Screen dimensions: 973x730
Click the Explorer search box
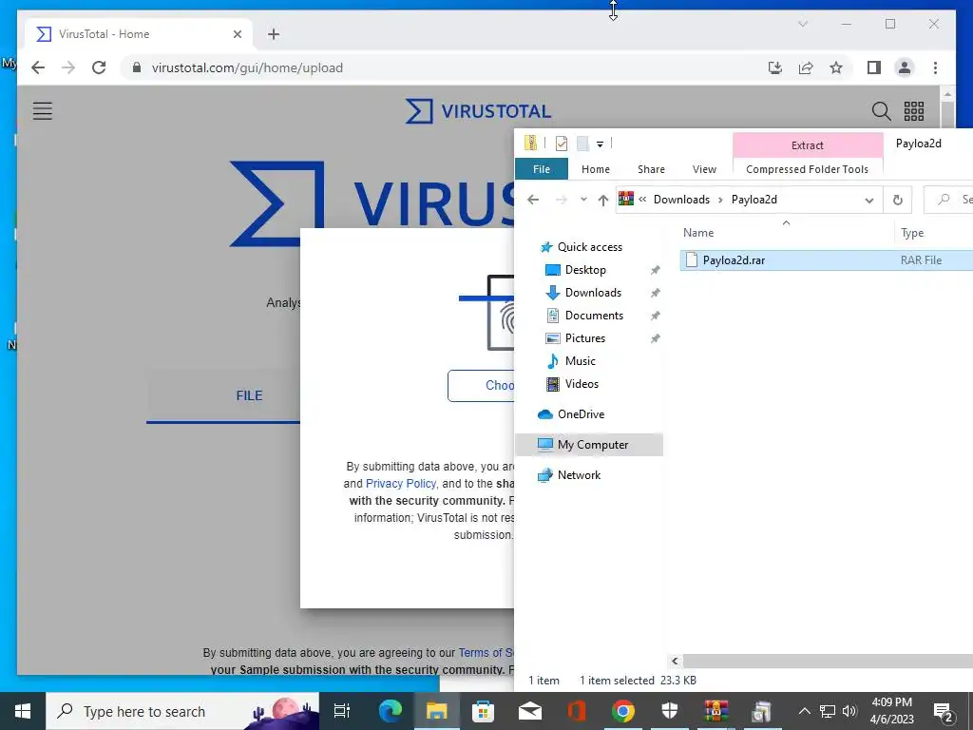[x=948, y=200]
